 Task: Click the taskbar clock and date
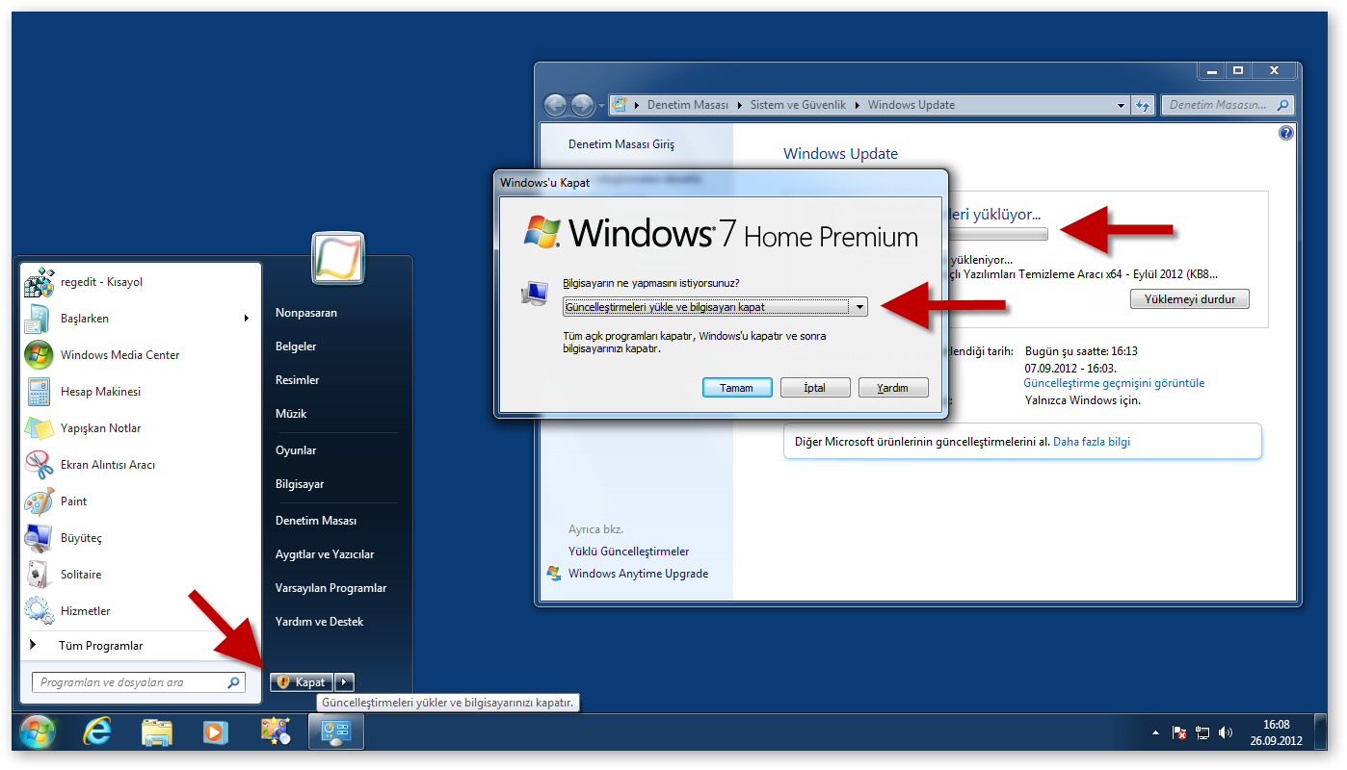(1276, 733)
